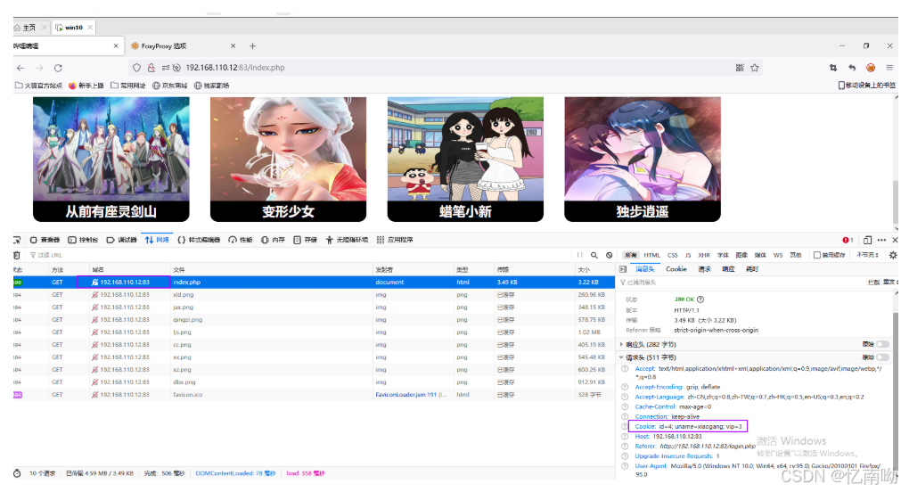Screen dimensions: 901x492
Task: Switch to Cookie details tab
Action: [x=676, y=269]
